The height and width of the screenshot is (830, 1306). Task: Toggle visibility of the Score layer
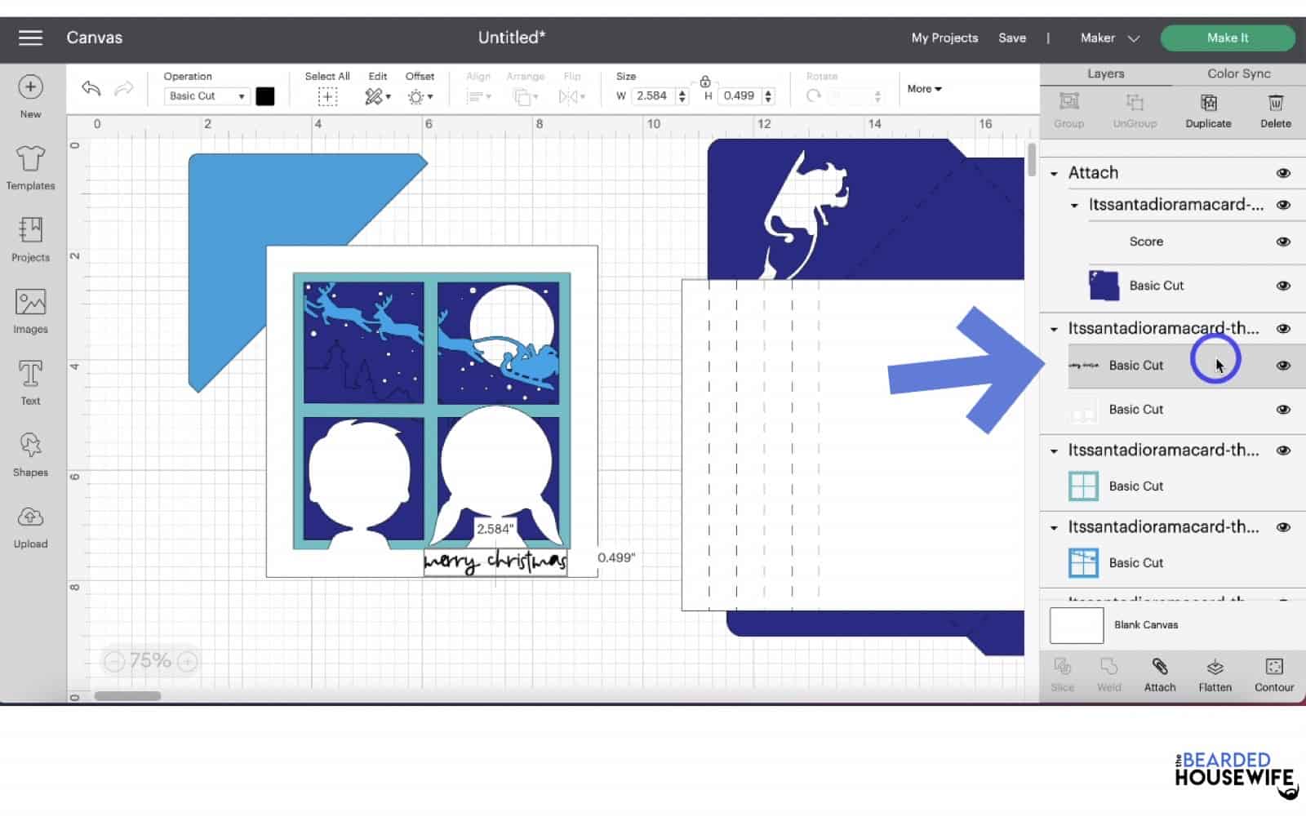click(1283, 242)
